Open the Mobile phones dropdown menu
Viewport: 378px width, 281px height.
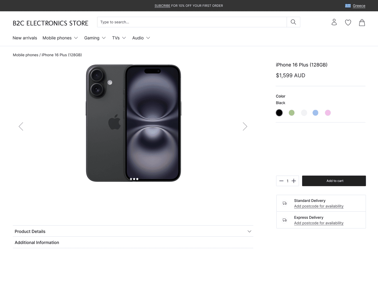[60, 38]
